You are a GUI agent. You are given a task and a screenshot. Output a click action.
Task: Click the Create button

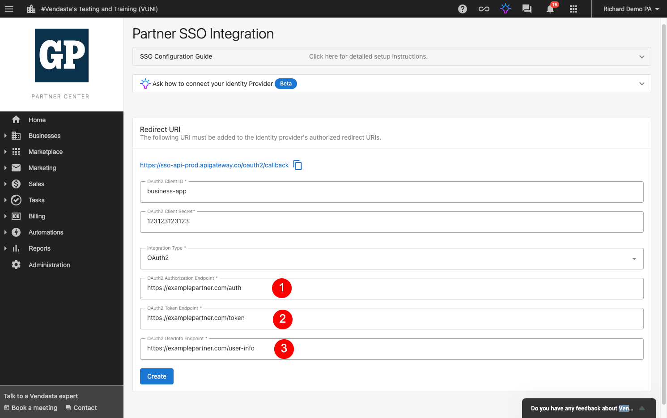point(157,376)
